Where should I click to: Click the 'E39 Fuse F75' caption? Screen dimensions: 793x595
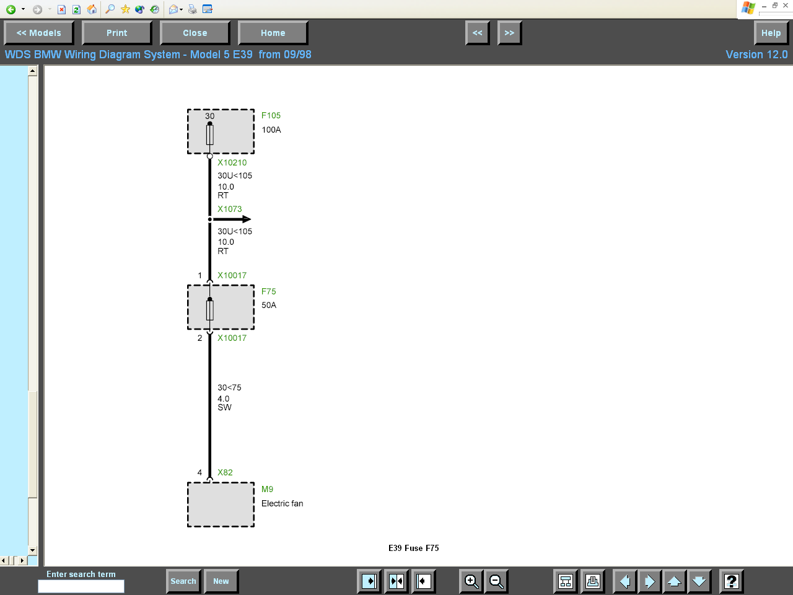point(414,548)
